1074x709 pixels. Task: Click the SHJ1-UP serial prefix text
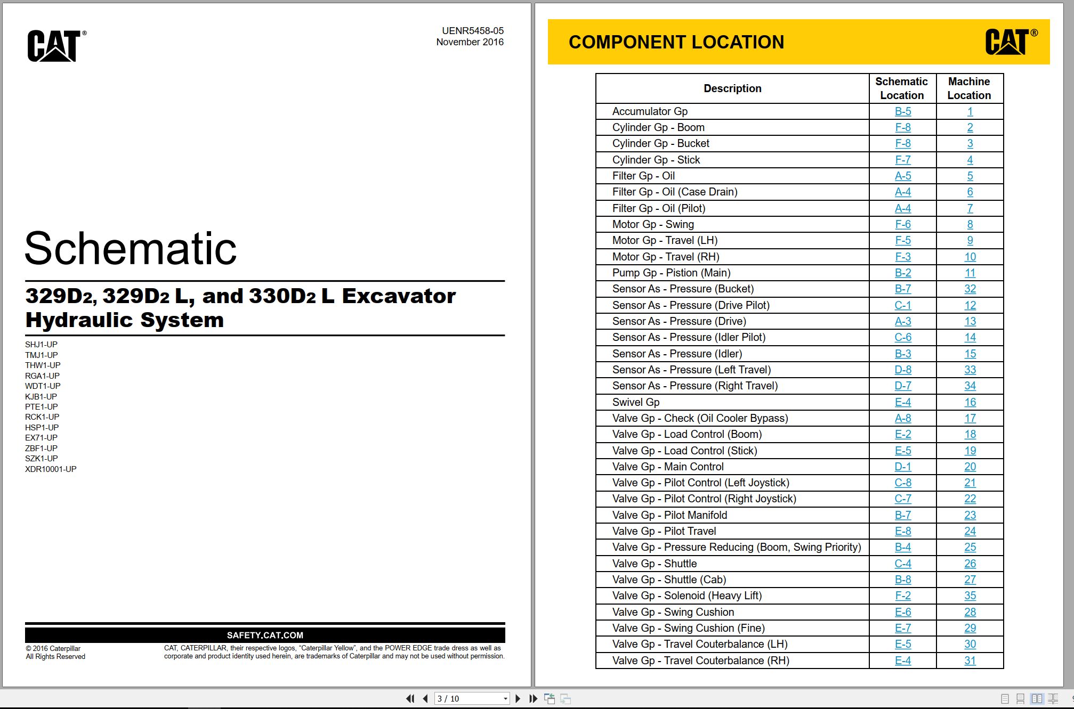click(x=41, y=345)
